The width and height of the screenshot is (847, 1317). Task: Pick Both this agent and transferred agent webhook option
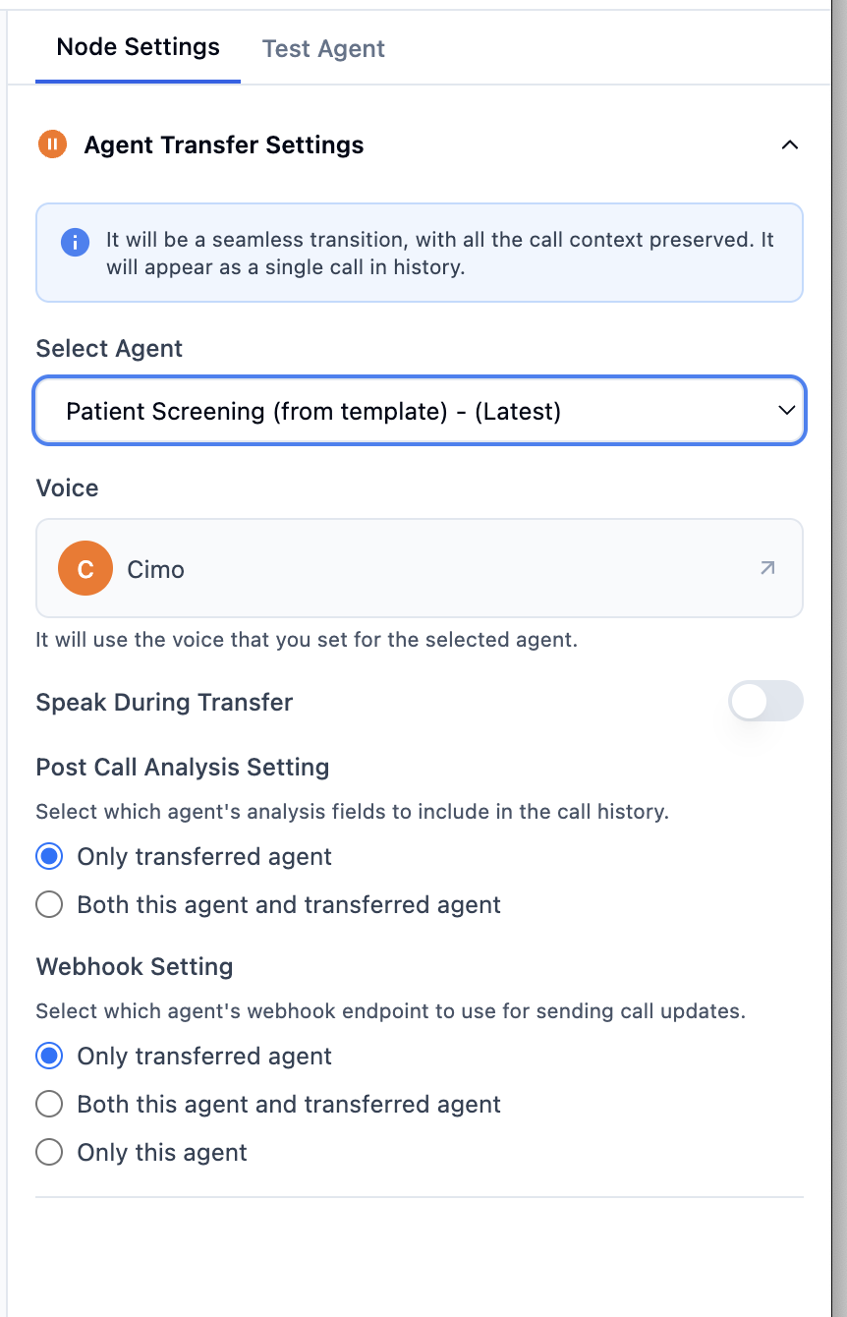49,1104
